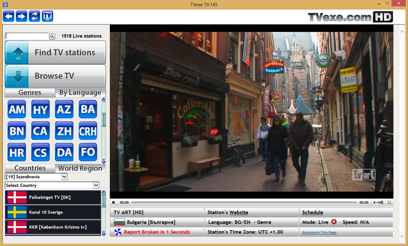Click the TV monitor toolbar icon
This screenshot has height=246, width=408.
[47, 16]
